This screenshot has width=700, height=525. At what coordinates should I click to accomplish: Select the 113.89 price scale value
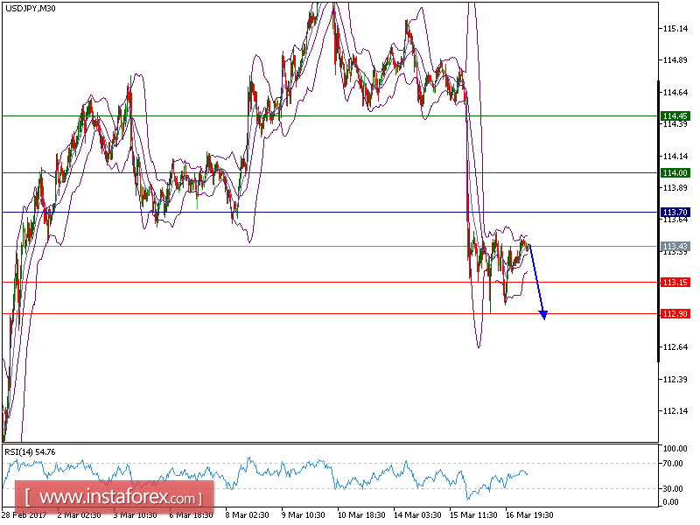click(x=675, y=187)
